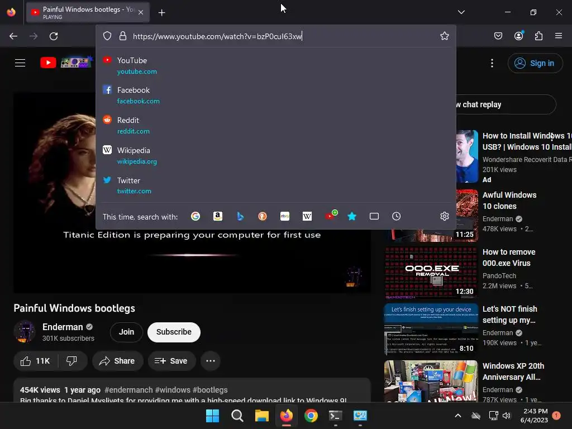Screen dimensions: 572x429
Task: Open the Extensions puzzle icon
Action: pos(539,36)
